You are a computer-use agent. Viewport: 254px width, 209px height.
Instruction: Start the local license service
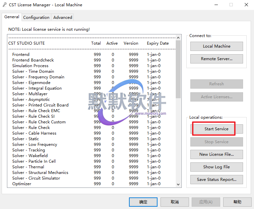[217, 129]
